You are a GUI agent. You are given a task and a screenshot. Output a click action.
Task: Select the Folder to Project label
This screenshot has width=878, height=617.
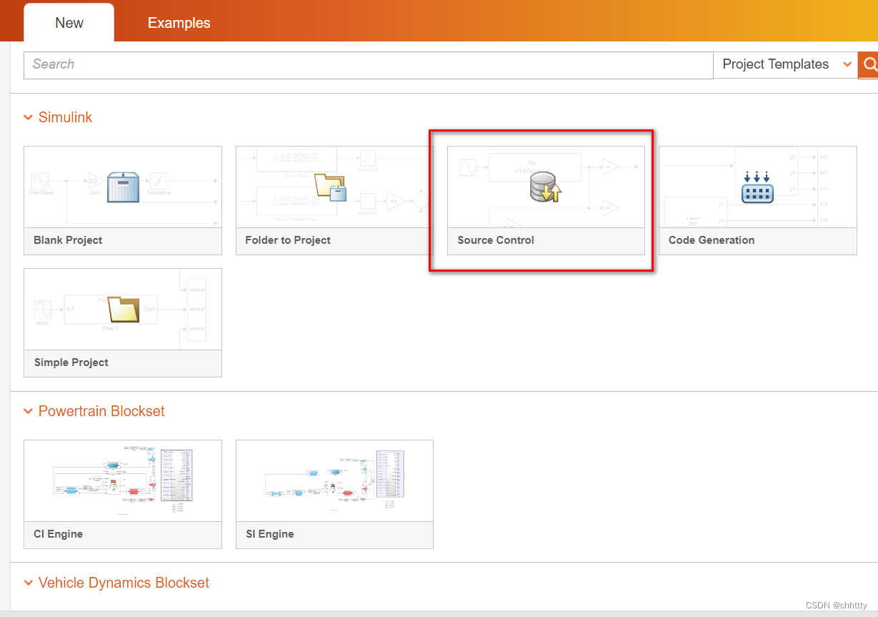coord(288,240)
